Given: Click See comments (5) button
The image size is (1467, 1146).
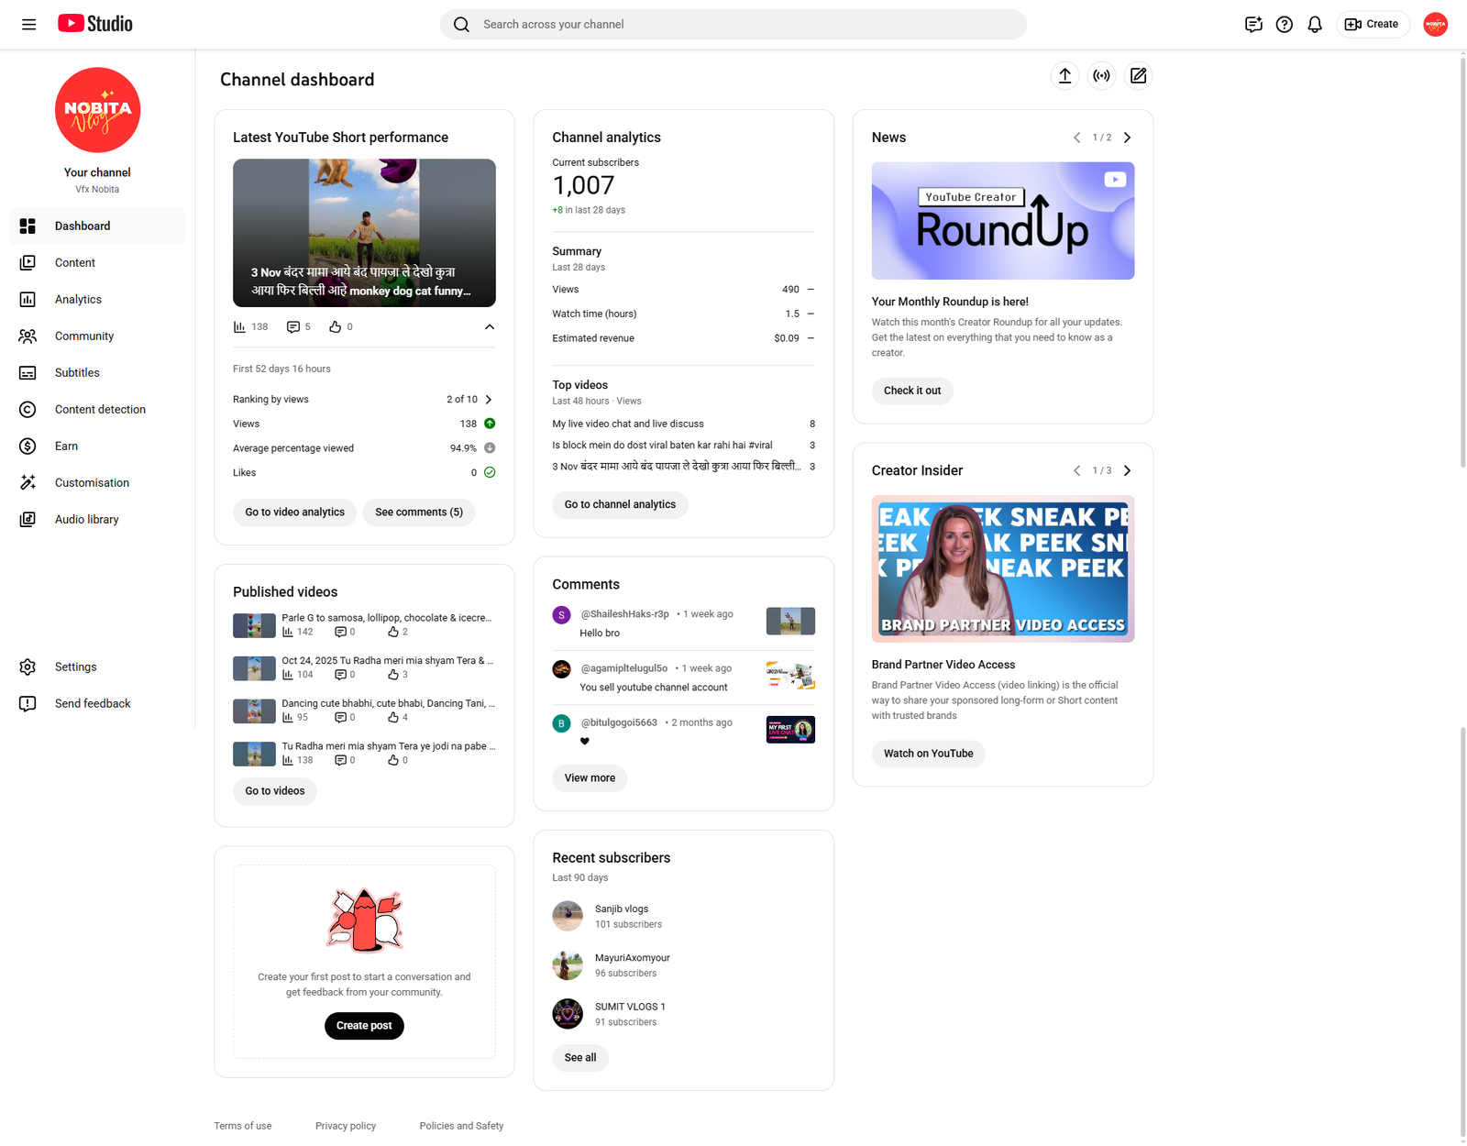Looking at the screenshot, I should tap(418, 512).
